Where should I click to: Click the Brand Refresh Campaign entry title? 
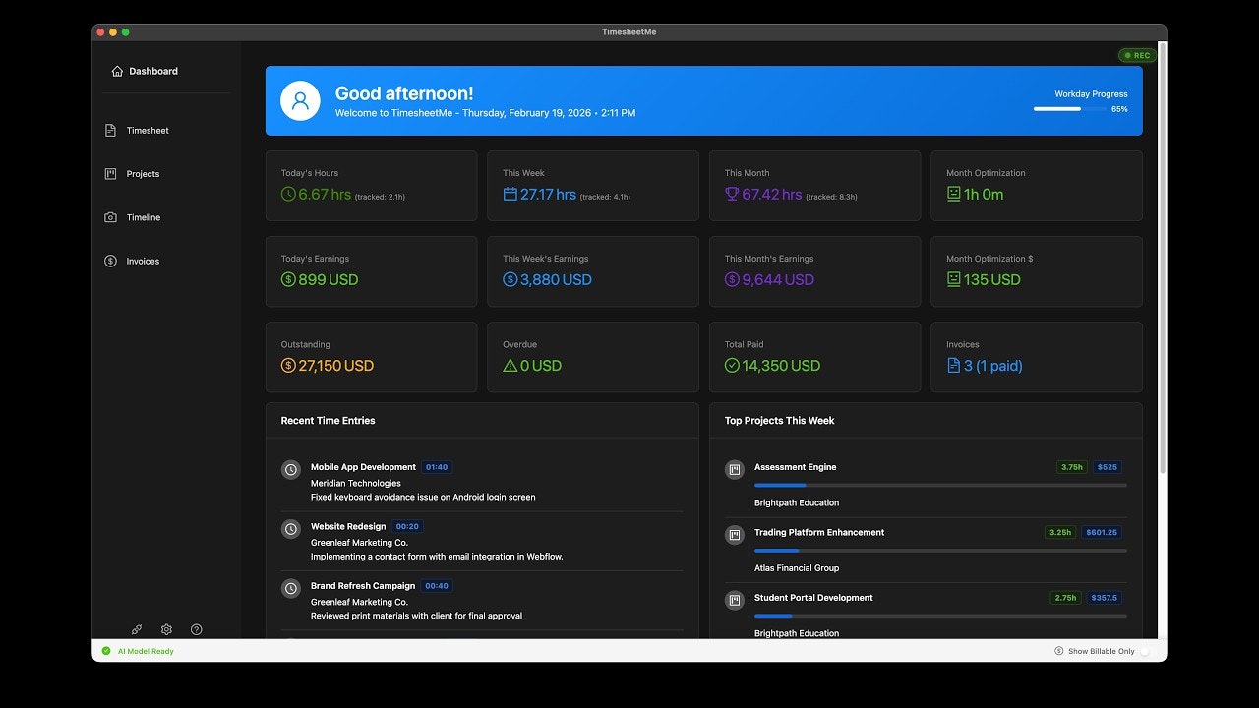click(363, 586)
